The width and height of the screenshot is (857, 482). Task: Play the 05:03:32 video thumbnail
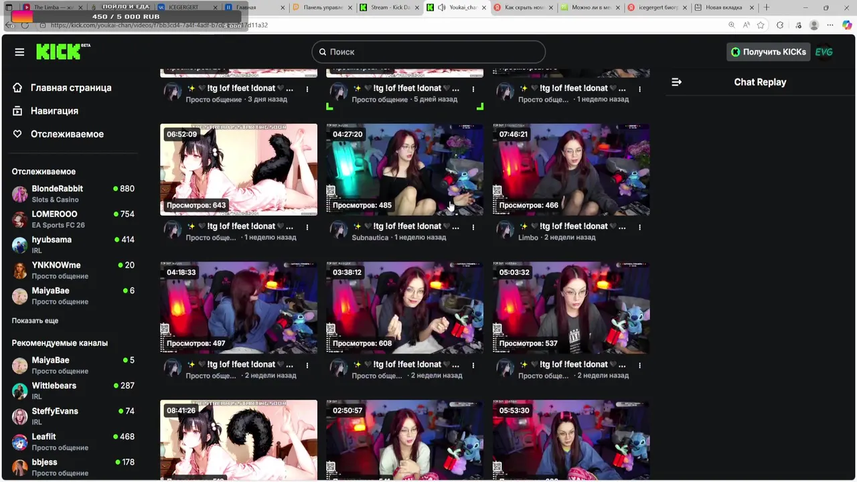[571, 307]
